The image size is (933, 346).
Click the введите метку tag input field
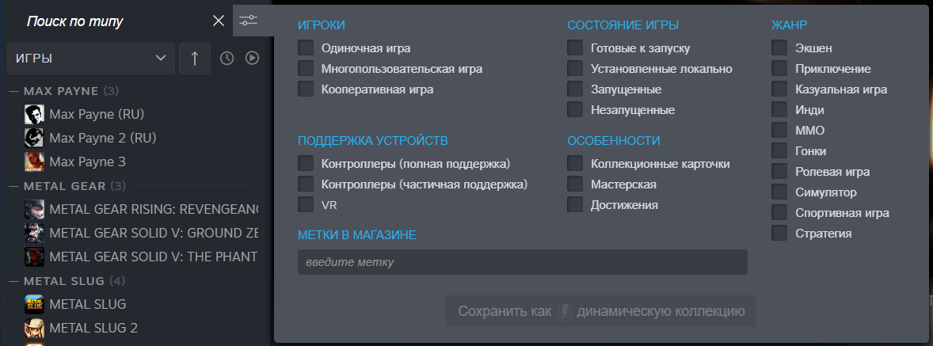(522, 262)
